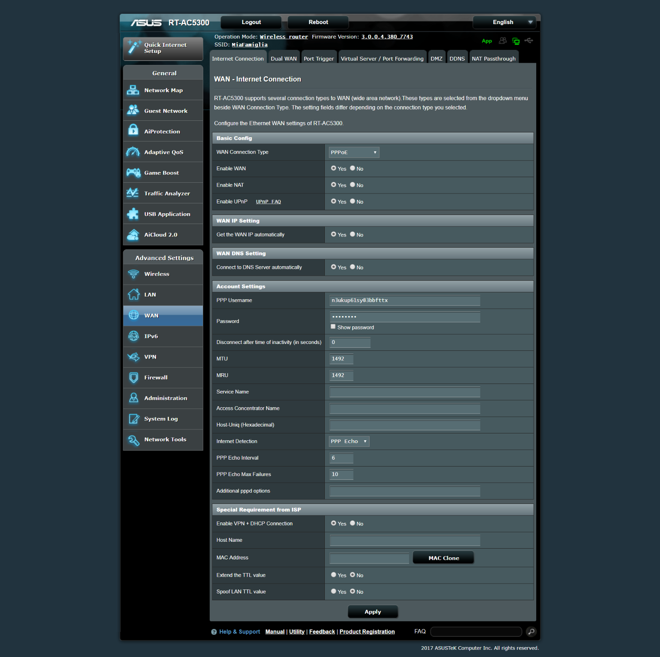Click the MTU input field
This screenshot has height=657, width=660.
[x=341, y=359]
